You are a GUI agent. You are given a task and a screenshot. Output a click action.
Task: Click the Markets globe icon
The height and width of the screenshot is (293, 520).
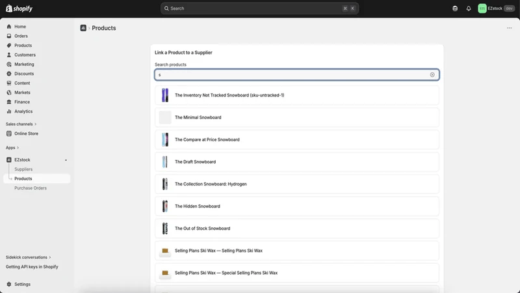[9, 92]
